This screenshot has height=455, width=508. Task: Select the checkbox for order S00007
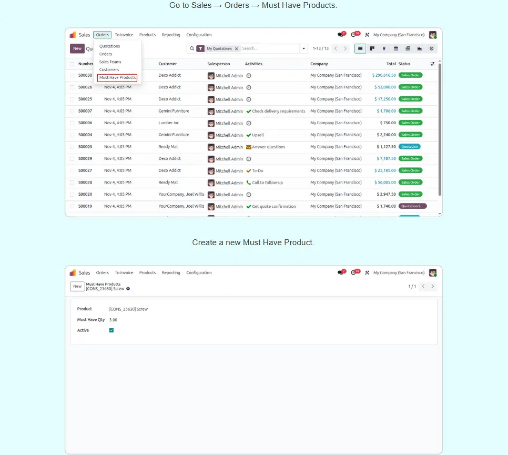(x=72, y=111)
